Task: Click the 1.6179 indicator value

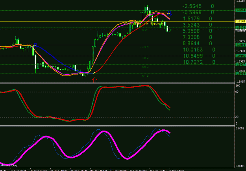Action: tap(191, 18)
